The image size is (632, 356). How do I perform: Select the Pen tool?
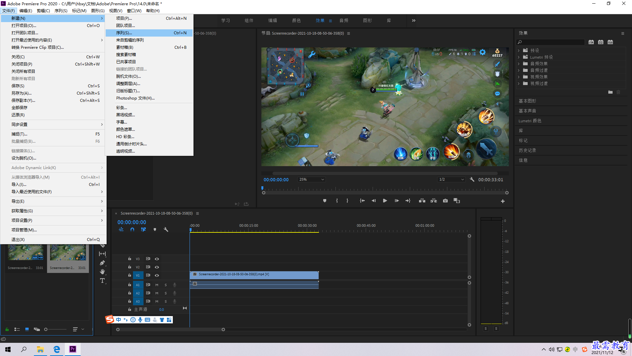coord(102,263)
